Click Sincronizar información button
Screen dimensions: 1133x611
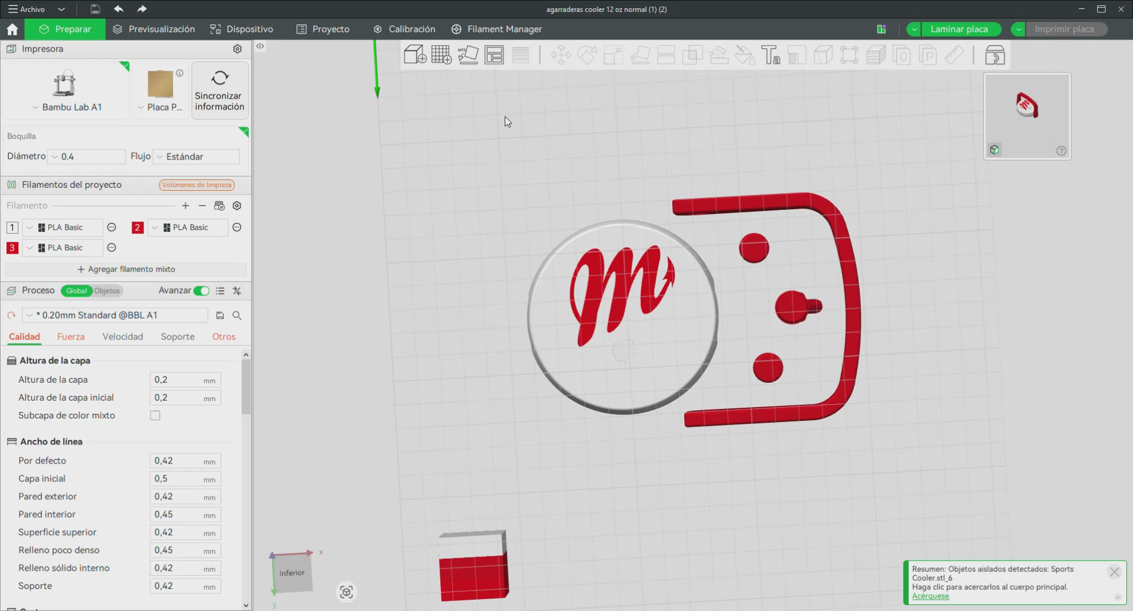click(220, 90)
